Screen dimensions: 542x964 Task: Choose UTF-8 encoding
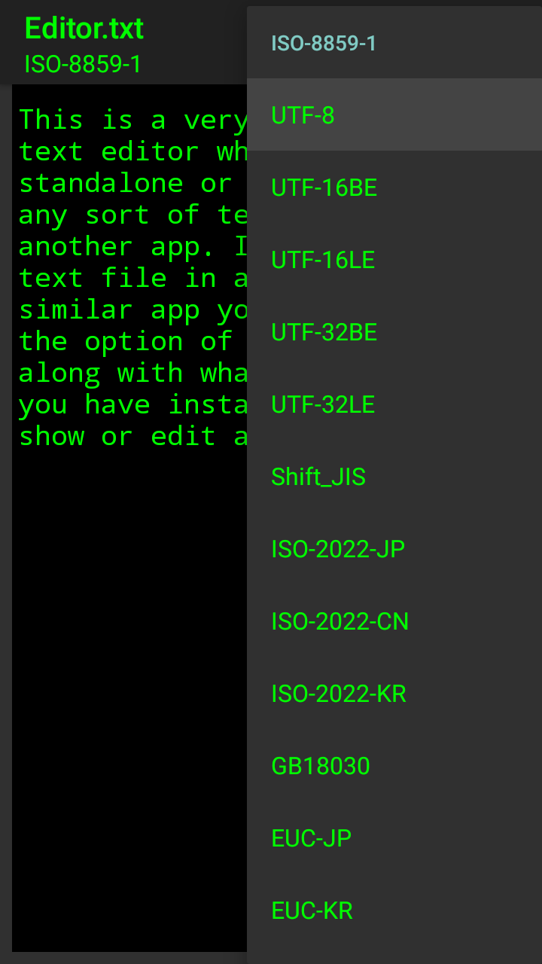pos(394,115)
